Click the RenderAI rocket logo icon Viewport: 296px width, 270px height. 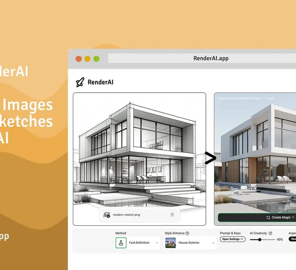(x=80, y=82)
